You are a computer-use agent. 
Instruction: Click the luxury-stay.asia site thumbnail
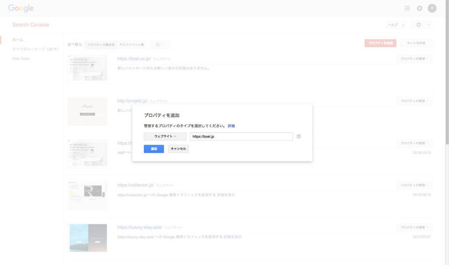point(88,238)
